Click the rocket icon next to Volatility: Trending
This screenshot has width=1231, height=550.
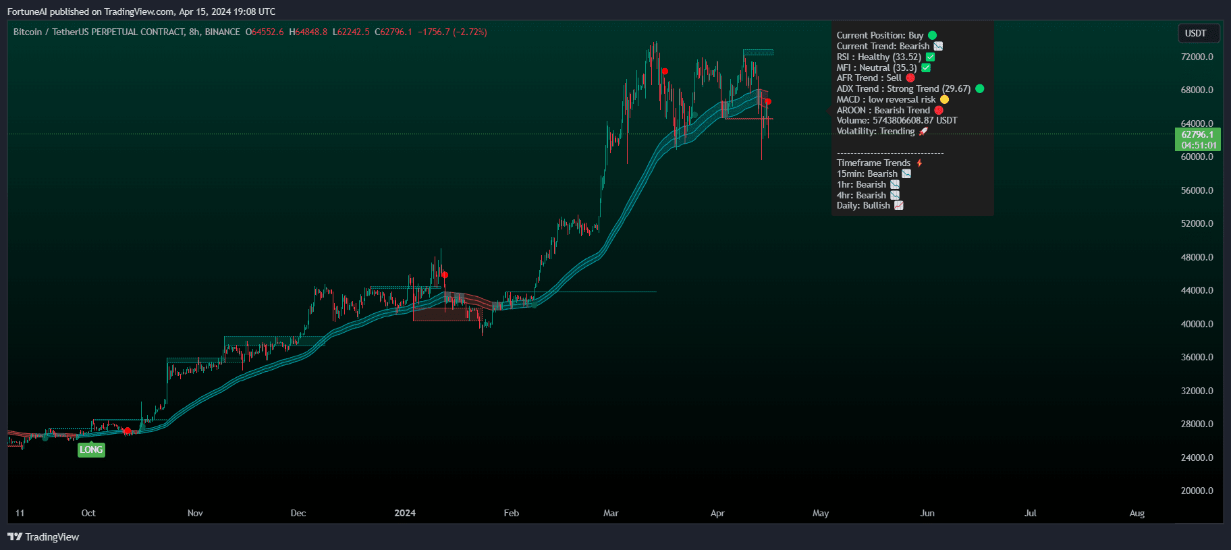click(923, 131)
